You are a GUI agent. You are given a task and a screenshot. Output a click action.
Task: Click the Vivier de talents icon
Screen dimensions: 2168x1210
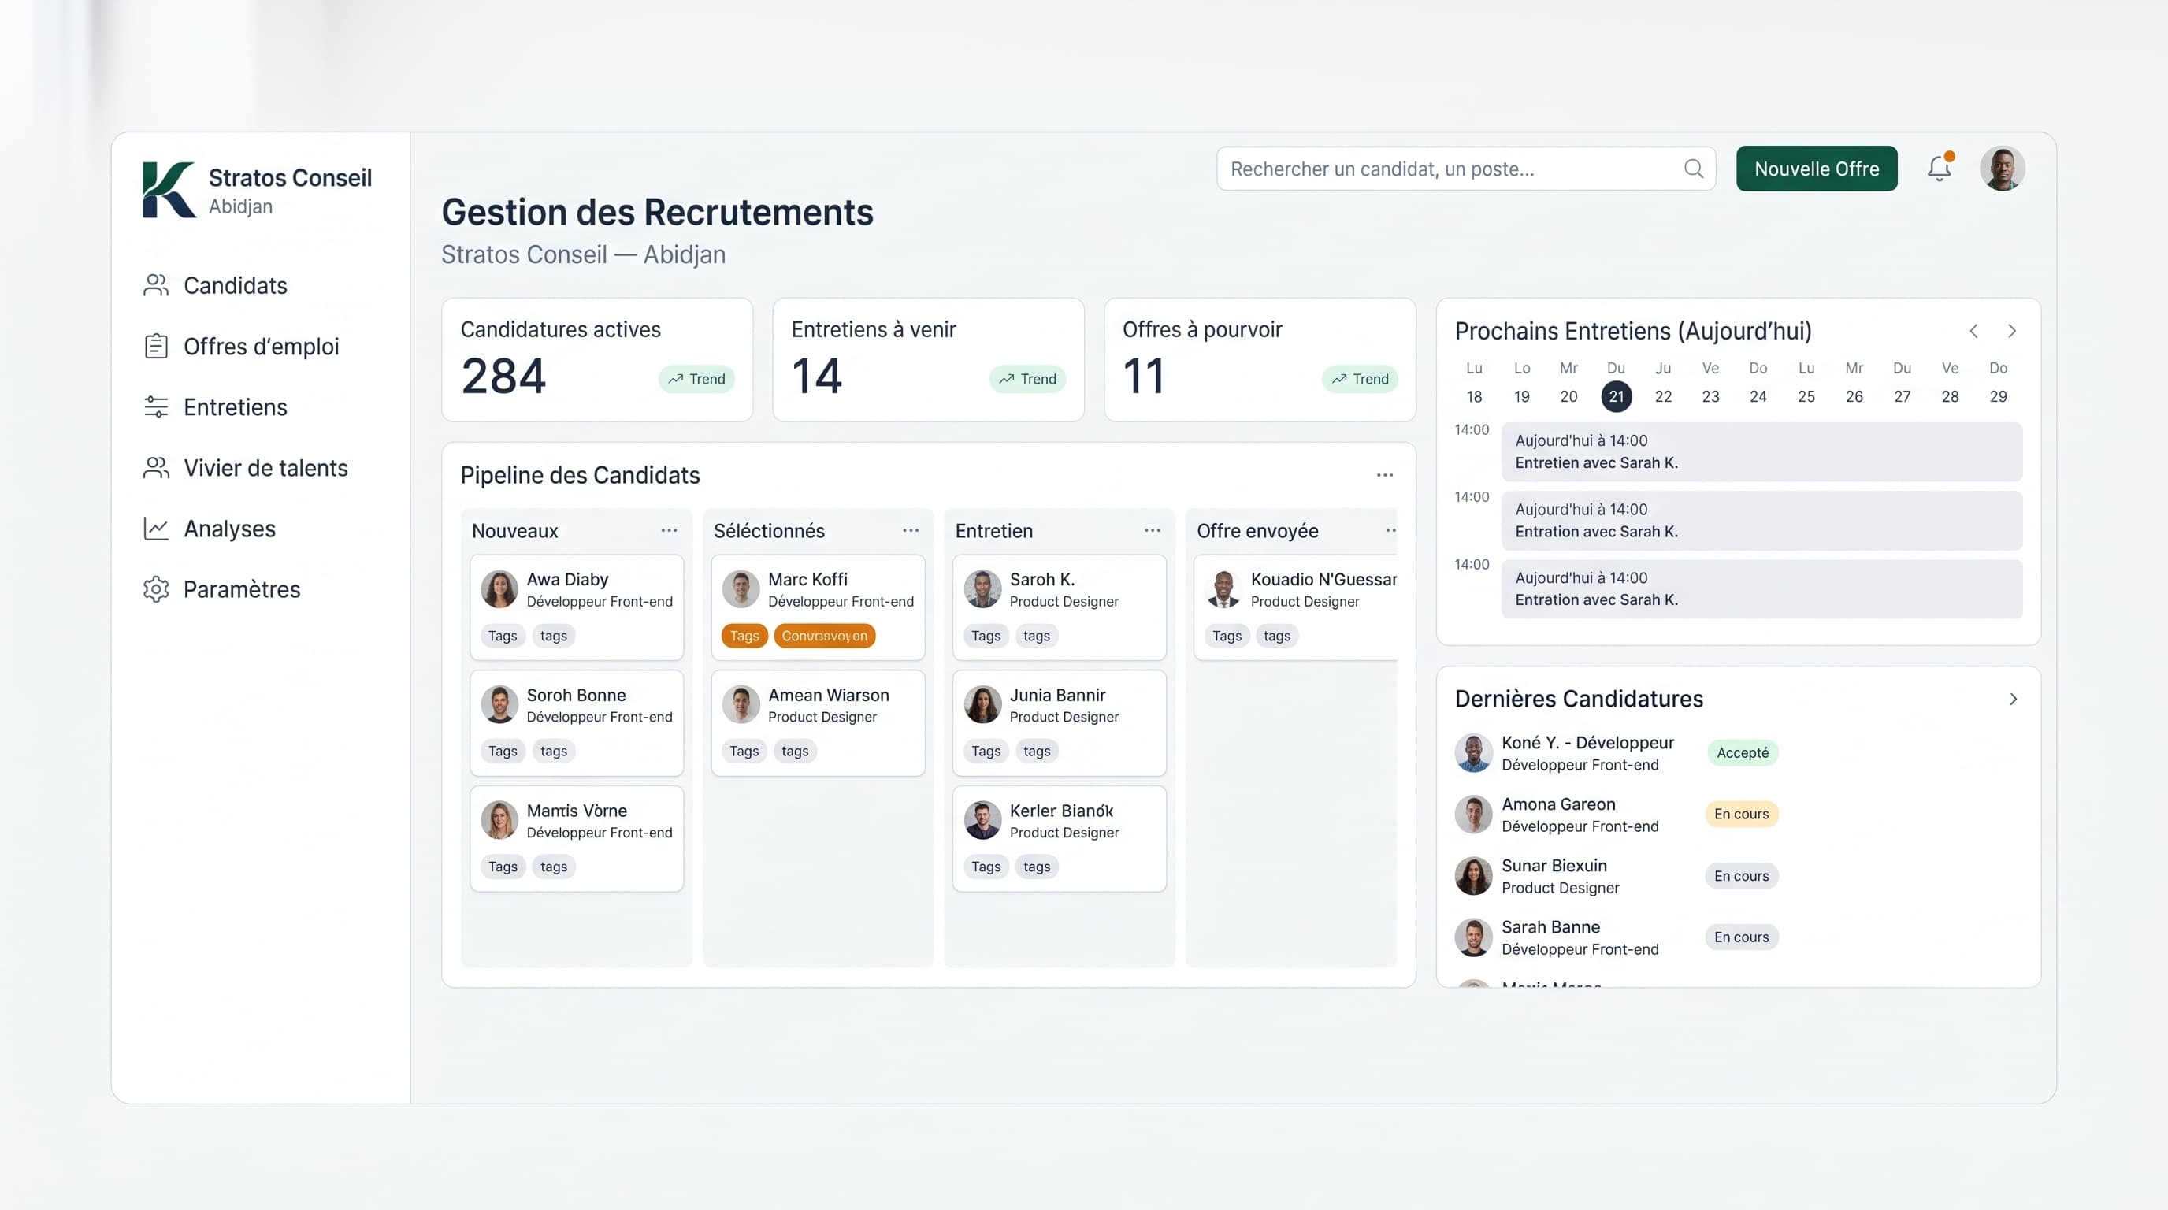tap(156, 468)
